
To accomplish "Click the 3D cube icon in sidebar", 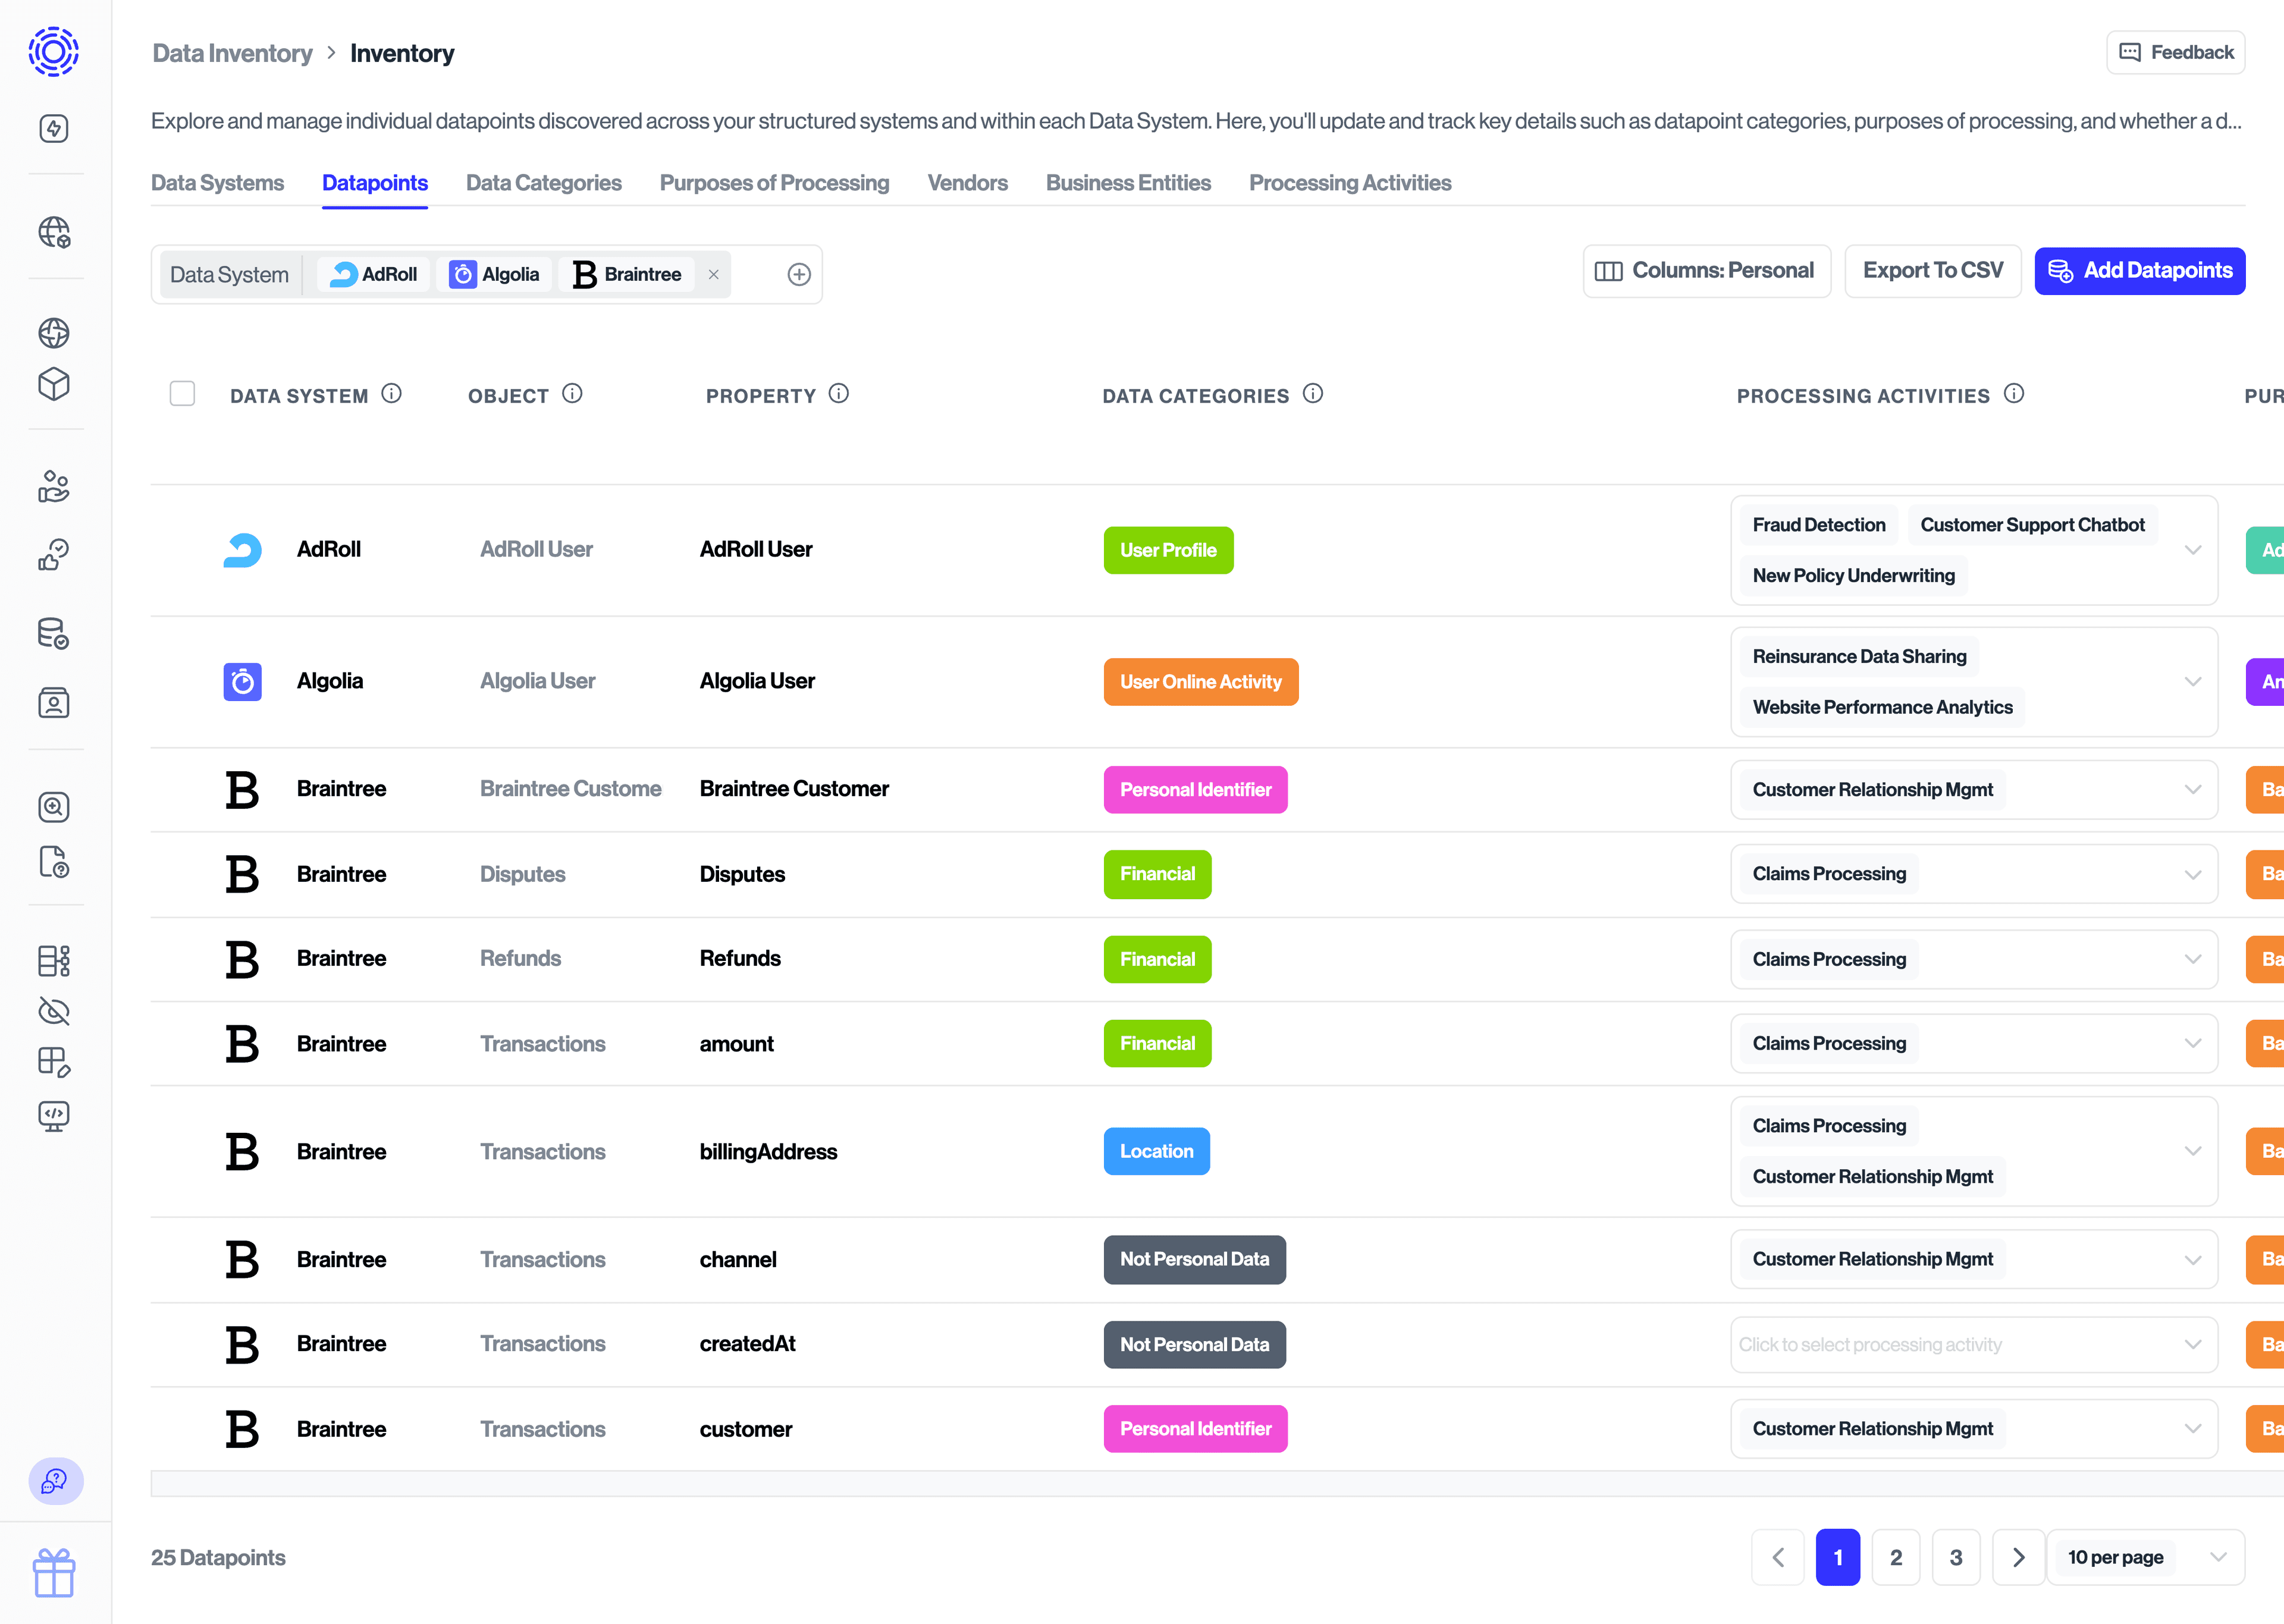I will click(x=54, y=384).
